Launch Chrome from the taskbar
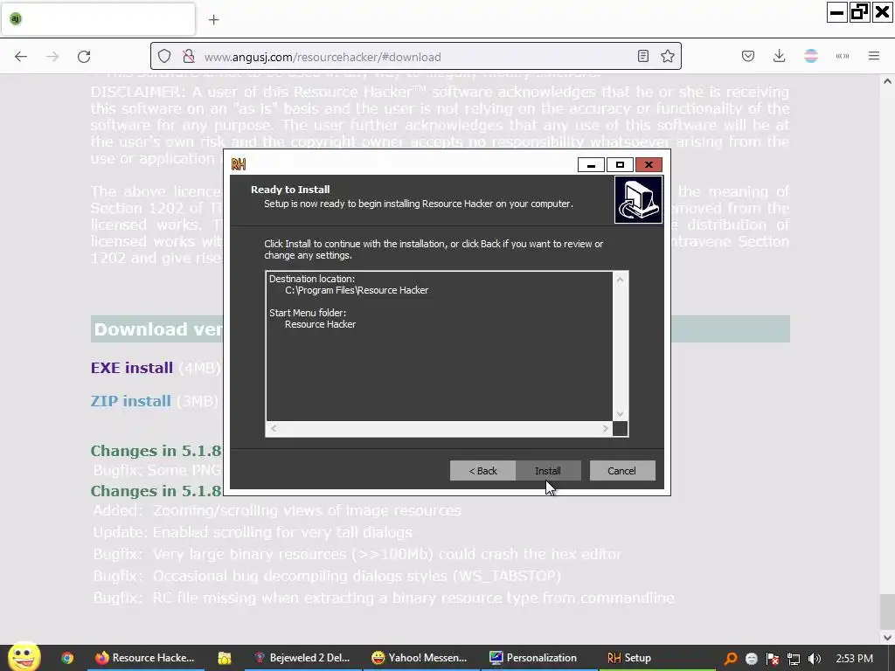The width and height of the screenshot is (895, 671). pyautogui.click(x=67, y=658)
